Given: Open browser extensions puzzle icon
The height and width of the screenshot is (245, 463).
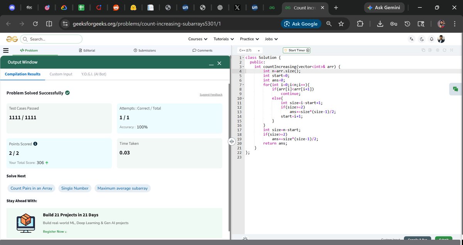Looking at the screenshot, I should click(x=360, y=24).
